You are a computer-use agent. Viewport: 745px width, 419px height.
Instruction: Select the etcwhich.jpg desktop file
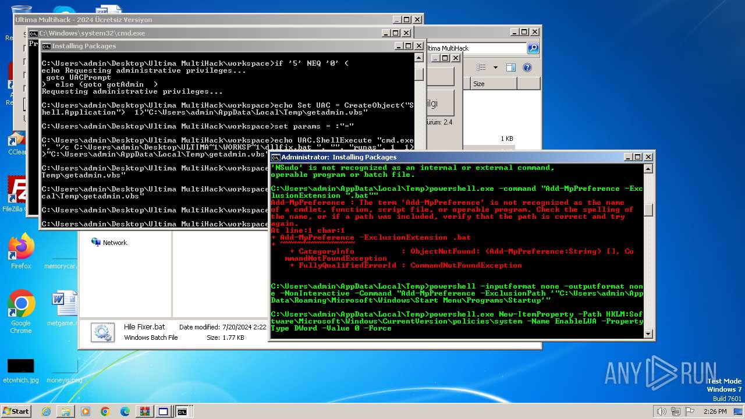click(x=21, y=371)
